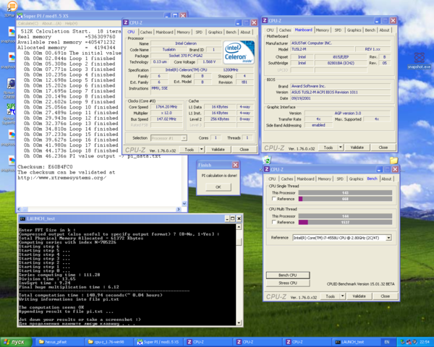Select the Core Speed value 1764.20 MHz
This screenshot has height=347, width=434.
click(x=166, y=107)
